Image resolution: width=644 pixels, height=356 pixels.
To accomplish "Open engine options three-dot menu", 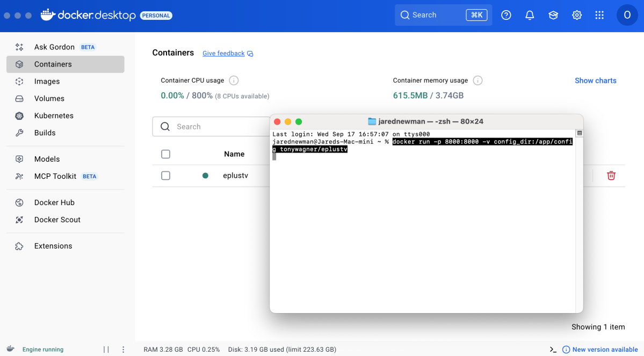I will [x=123, y=350].
